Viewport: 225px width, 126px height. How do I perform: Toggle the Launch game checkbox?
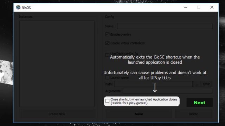(x=107, y=78)
